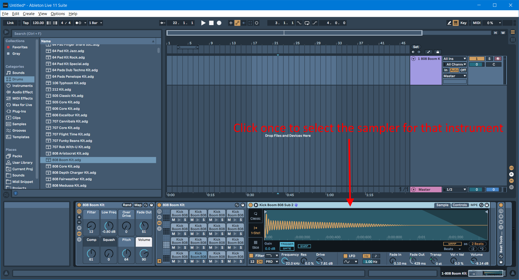The width and height of the screenshot is (519, 280).
Task: Adjust the Volume macro knob
Action: click(x=144, y=253)
